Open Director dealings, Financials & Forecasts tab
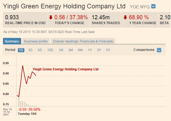This screenshot has height=121, width=171. [x=83, y=41]
